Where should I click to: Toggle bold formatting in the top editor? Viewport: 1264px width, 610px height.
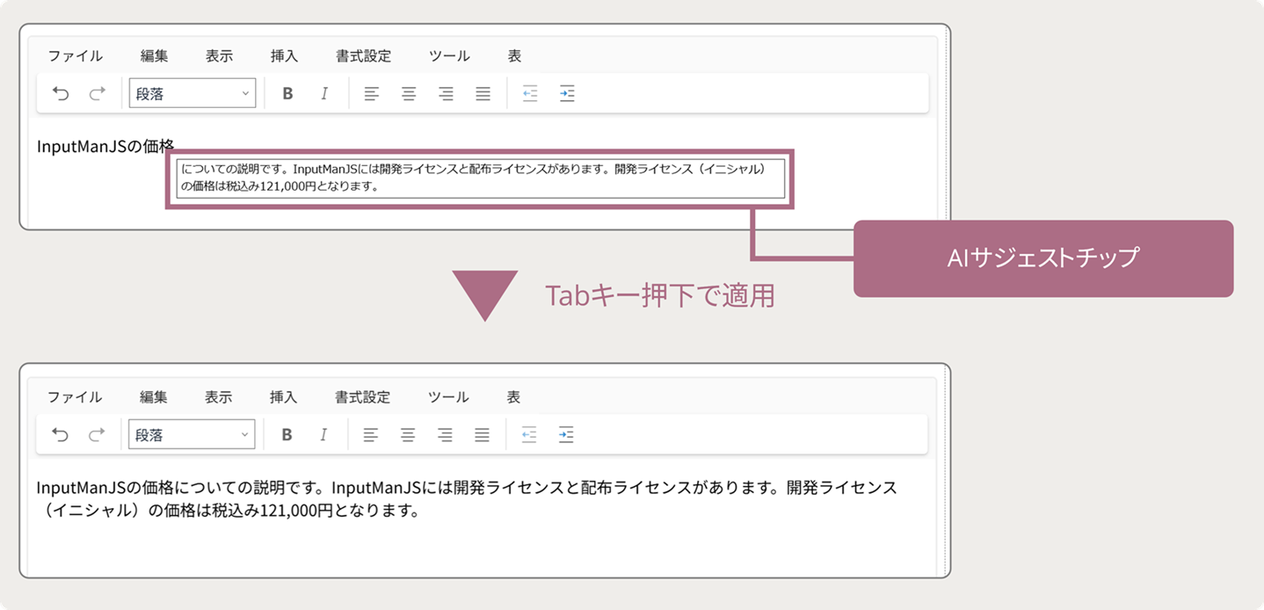pyautogui.click(x=287, y=93)
